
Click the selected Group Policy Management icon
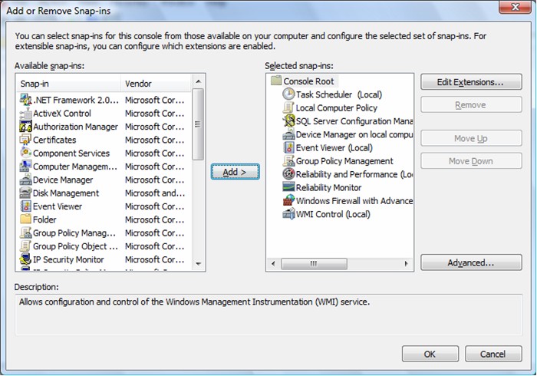pos(288,161)
